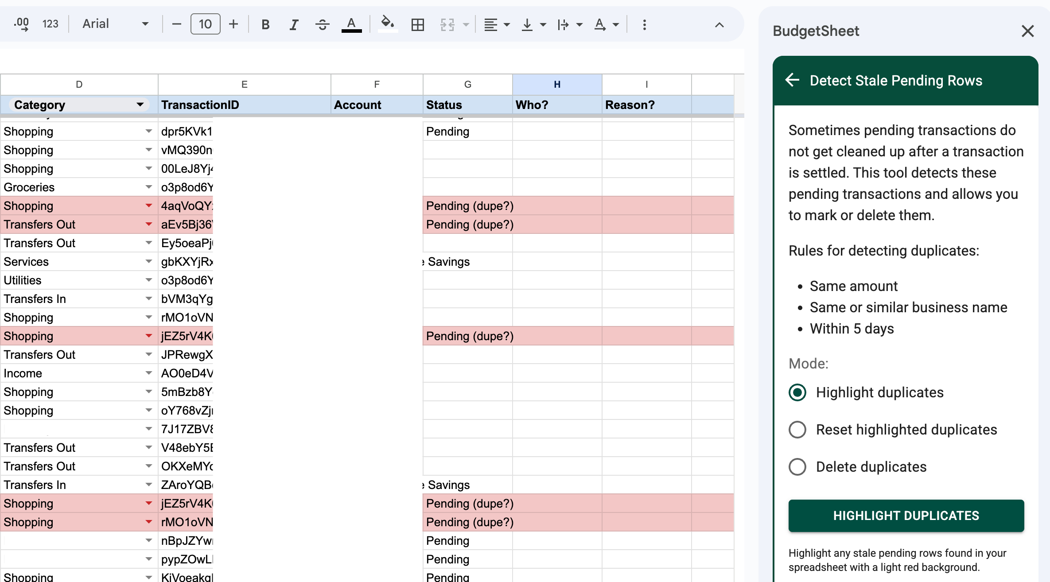
Task: Select column E header
Action: click(244, 84)
